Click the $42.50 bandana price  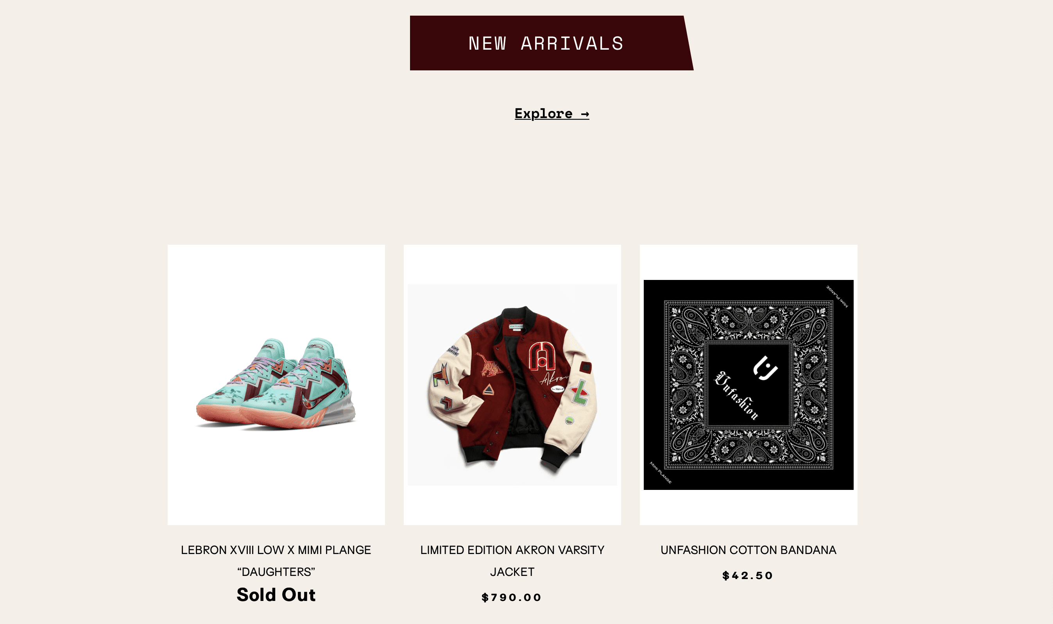[x=747, y=575]
